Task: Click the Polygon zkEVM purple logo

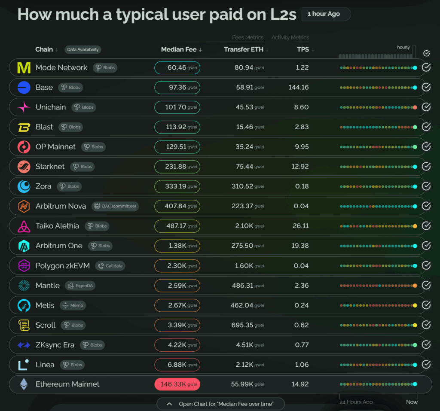Action: [24, 266]
